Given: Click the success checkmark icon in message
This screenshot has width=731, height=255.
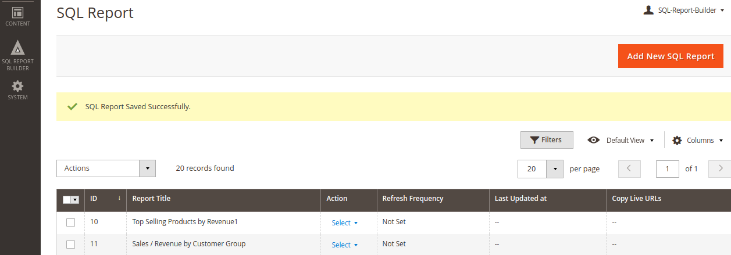Looking at the screenshot, I should [x=72, y=107].
